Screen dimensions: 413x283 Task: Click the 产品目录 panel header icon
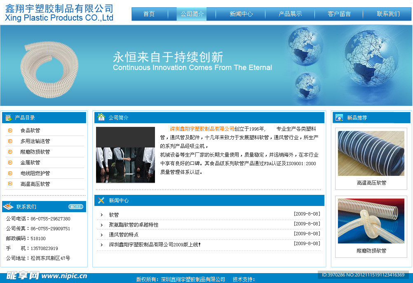[8, 118]
